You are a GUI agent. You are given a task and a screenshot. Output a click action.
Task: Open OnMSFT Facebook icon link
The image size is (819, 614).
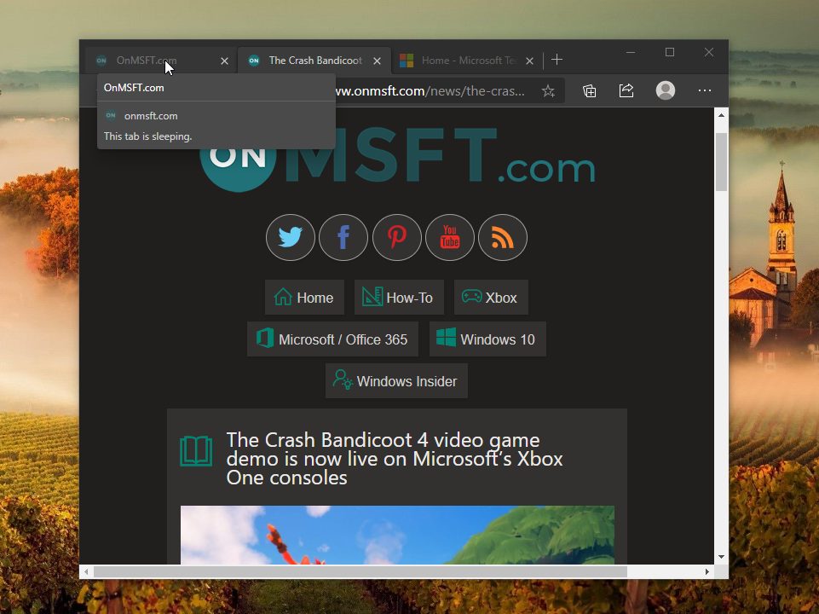(343, 237)
